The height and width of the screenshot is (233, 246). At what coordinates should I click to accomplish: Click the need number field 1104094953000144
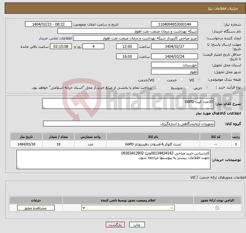[175, 24]
